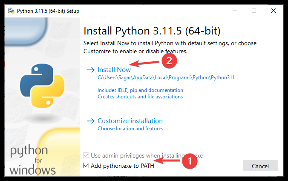Click the Add python.exe to PATH label
This screenshot has width=288, height=181.
123,166
